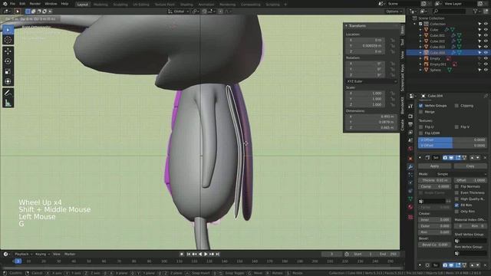Expand the Cube object in outliner
Viewport: 491px width, 276px height.
(420, 30)
